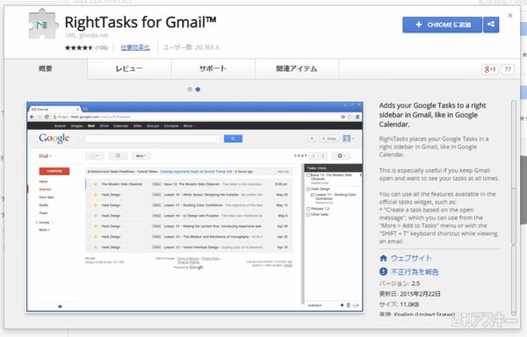Screen dimensions: 527x337
Task: Expand the sidebar More item
Action: 45,230
